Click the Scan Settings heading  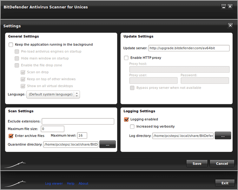tap(21, 111)
